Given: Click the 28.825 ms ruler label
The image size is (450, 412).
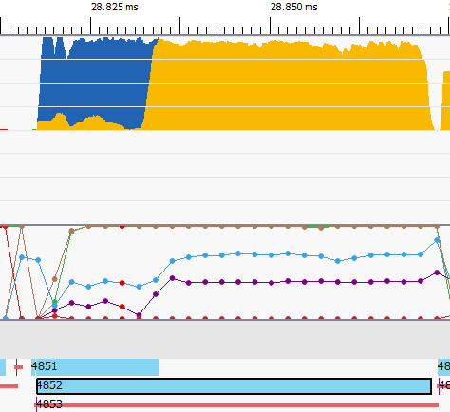Looking at the screenshot, I should coord(115,7).
